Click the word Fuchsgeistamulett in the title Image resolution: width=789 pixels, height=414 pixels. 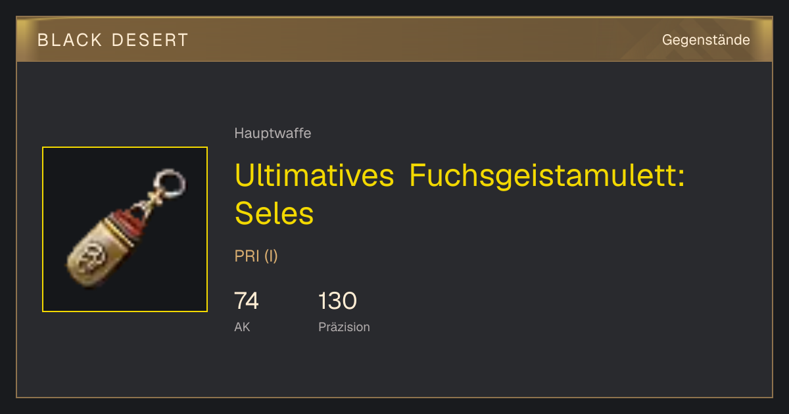(x=547, y=176)
